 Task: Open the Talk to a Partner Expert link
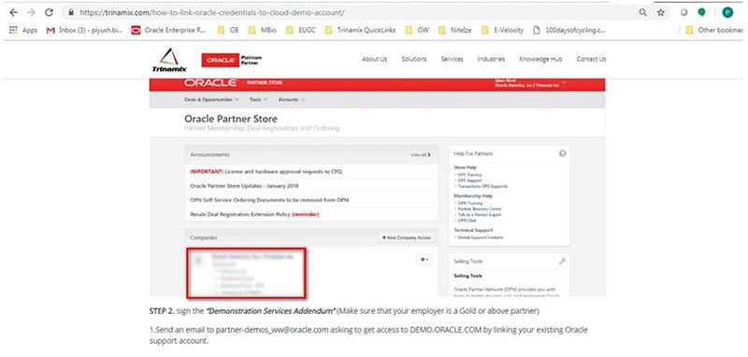479,215
